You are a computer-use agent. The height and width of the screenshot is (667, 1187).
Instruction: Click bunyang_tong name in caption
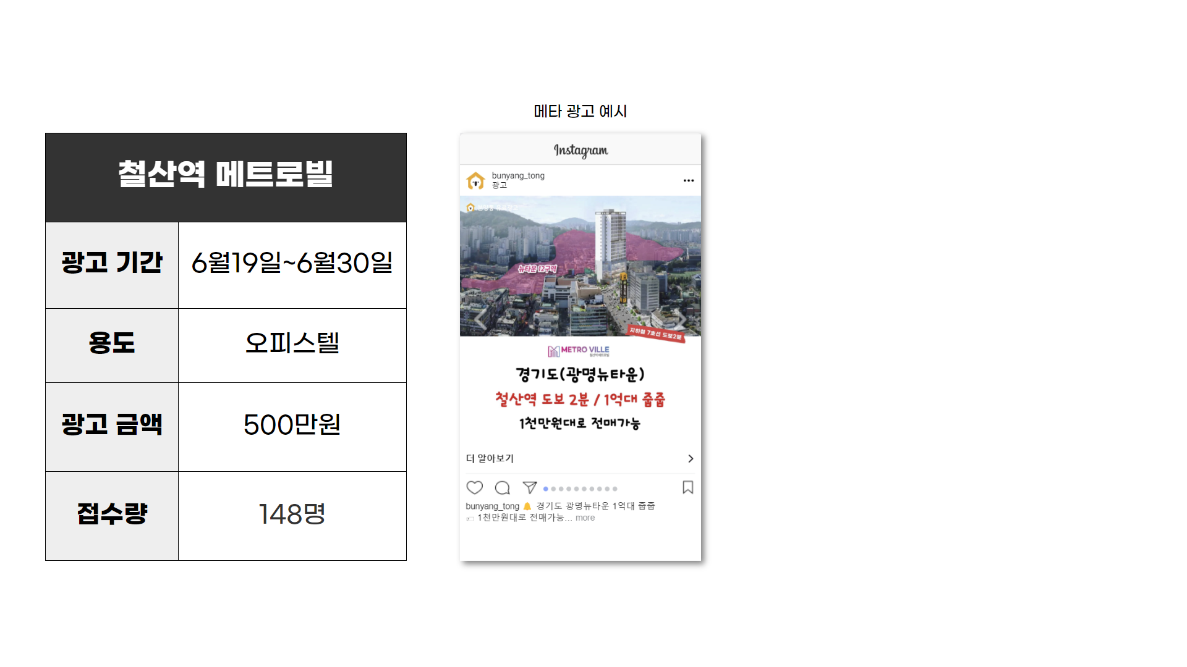coord(492,506)
